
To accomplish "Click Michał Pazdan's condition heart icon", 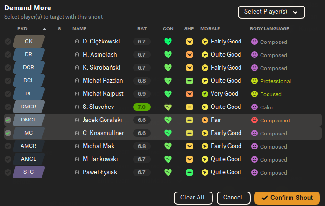I will pos(168,81).
